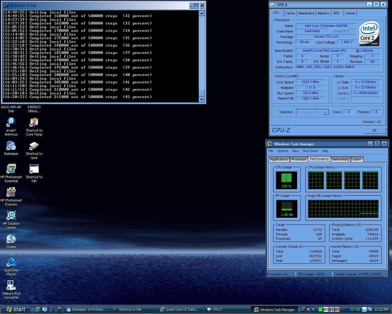The image size is (392, 314).
Task: Click the Windows Task Manager taskbar button
Action: tap(274, 309)
